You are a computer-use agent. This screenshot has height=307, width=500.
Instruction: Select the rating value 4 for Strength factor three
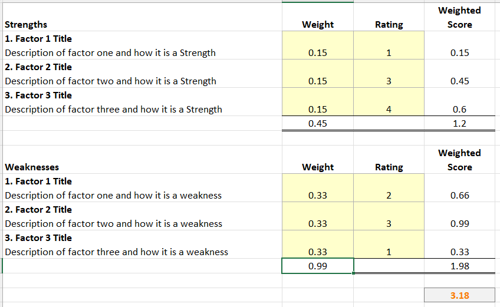[389, 110]
